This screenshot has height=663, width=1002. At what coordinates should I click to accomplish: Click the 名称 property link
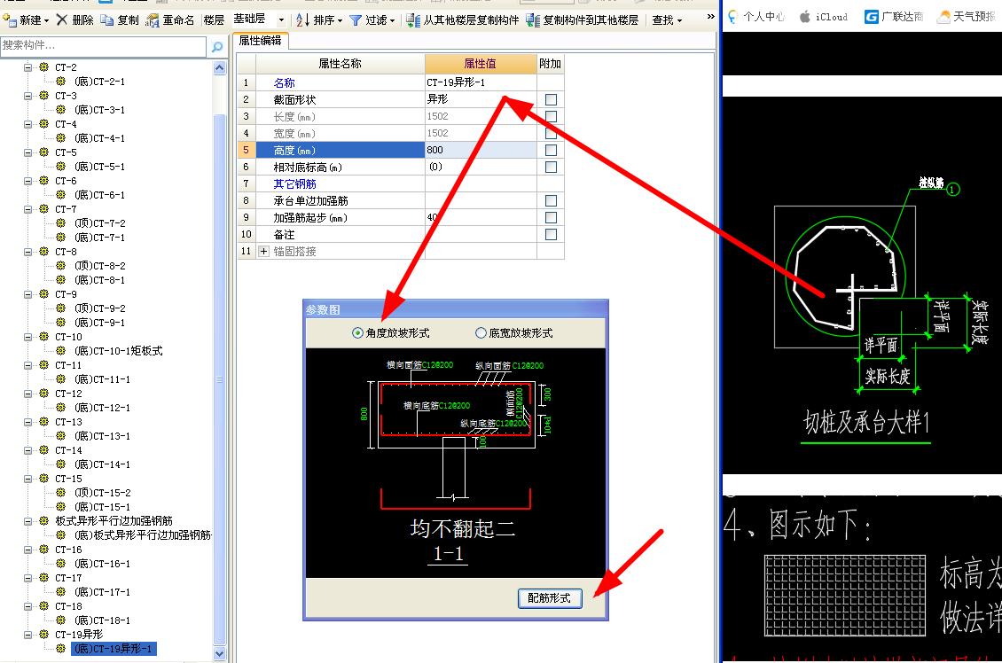[x=284, y=83]
